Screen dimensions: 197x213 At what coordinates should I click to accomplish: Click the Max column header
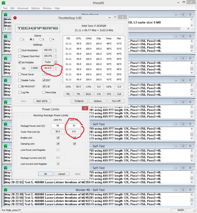click(119, 38)
